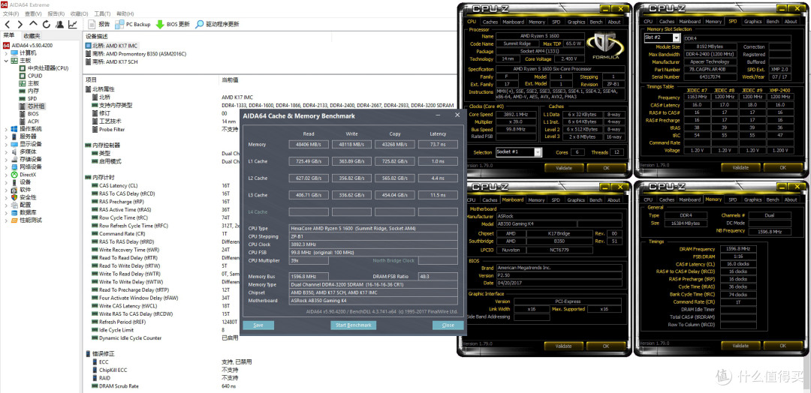Click the DirectX tree icon
Image resolution: width=811 pixels, height=393 pixels.
(x=14, y=175)
